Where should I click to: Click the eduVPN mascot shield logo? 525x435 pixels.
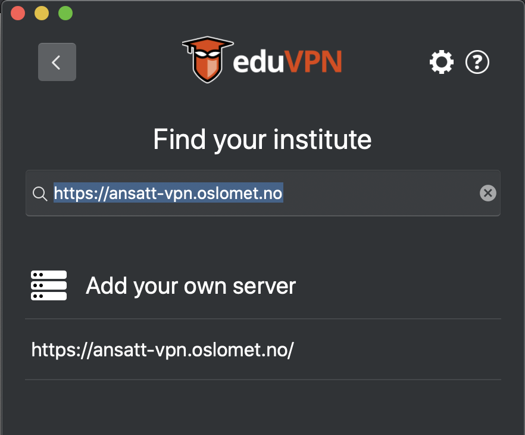(207, 60)
